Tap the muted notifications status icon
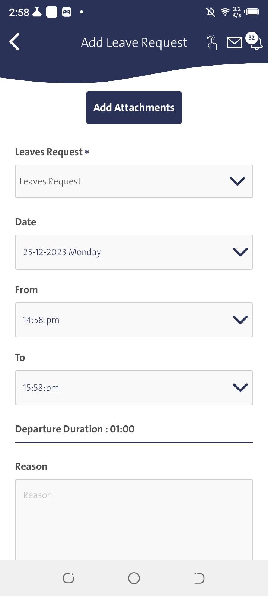This screenshot has width=268, height=596. click(211, 12)
